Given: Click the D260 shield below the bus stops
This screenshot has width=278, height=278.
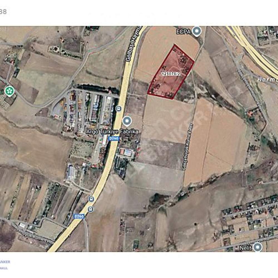Looking at the screenshot, I should tap(79, 216).
